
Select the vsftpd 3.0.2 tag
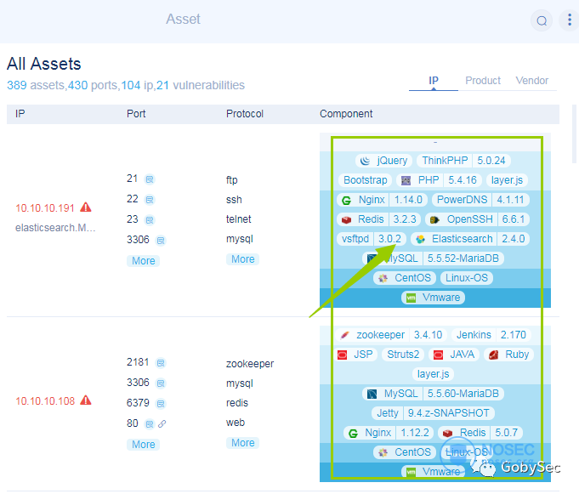coord(371,239)
